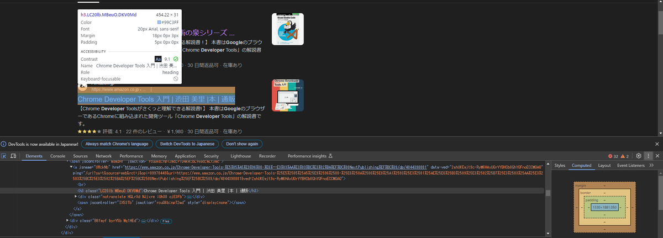Image resolution: width=663 pixels, height=238 pixels.
Task: Click the flex badge in the DOM tree
Action: click(x=165, y=221)
